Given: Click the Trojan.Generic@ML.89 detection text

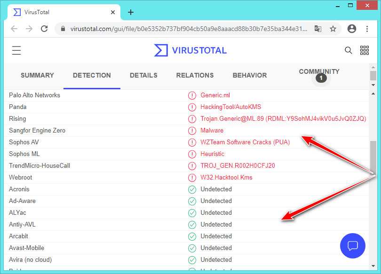Looking at the screenshot, I should click(x=283, y=119).
